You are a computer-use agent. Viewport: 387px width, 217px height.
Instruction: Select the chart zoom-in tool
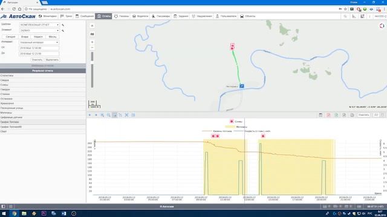(102, 115)
